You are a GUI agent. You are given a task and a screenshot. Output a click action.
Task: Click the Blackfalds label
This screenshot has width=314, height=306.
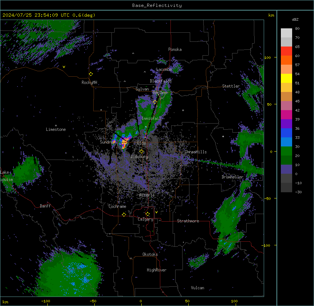(161, 81)
